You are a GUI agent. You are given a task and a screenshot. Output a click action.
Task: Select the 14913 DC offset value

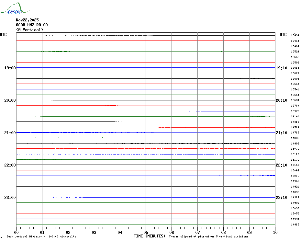point(295,224)
